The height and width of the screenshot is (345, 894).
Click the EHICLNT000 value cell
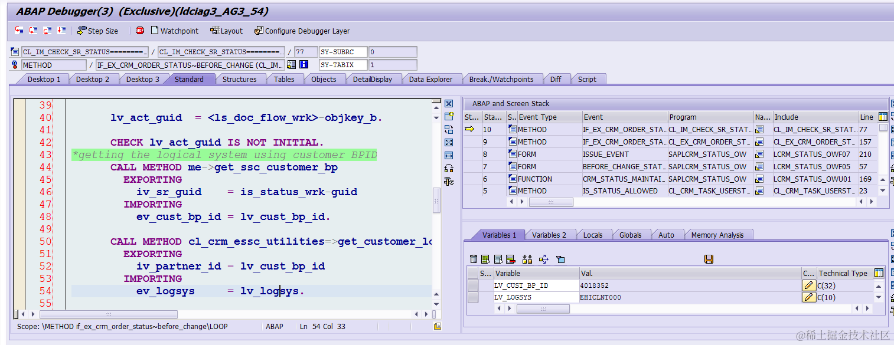pos(690,297)
